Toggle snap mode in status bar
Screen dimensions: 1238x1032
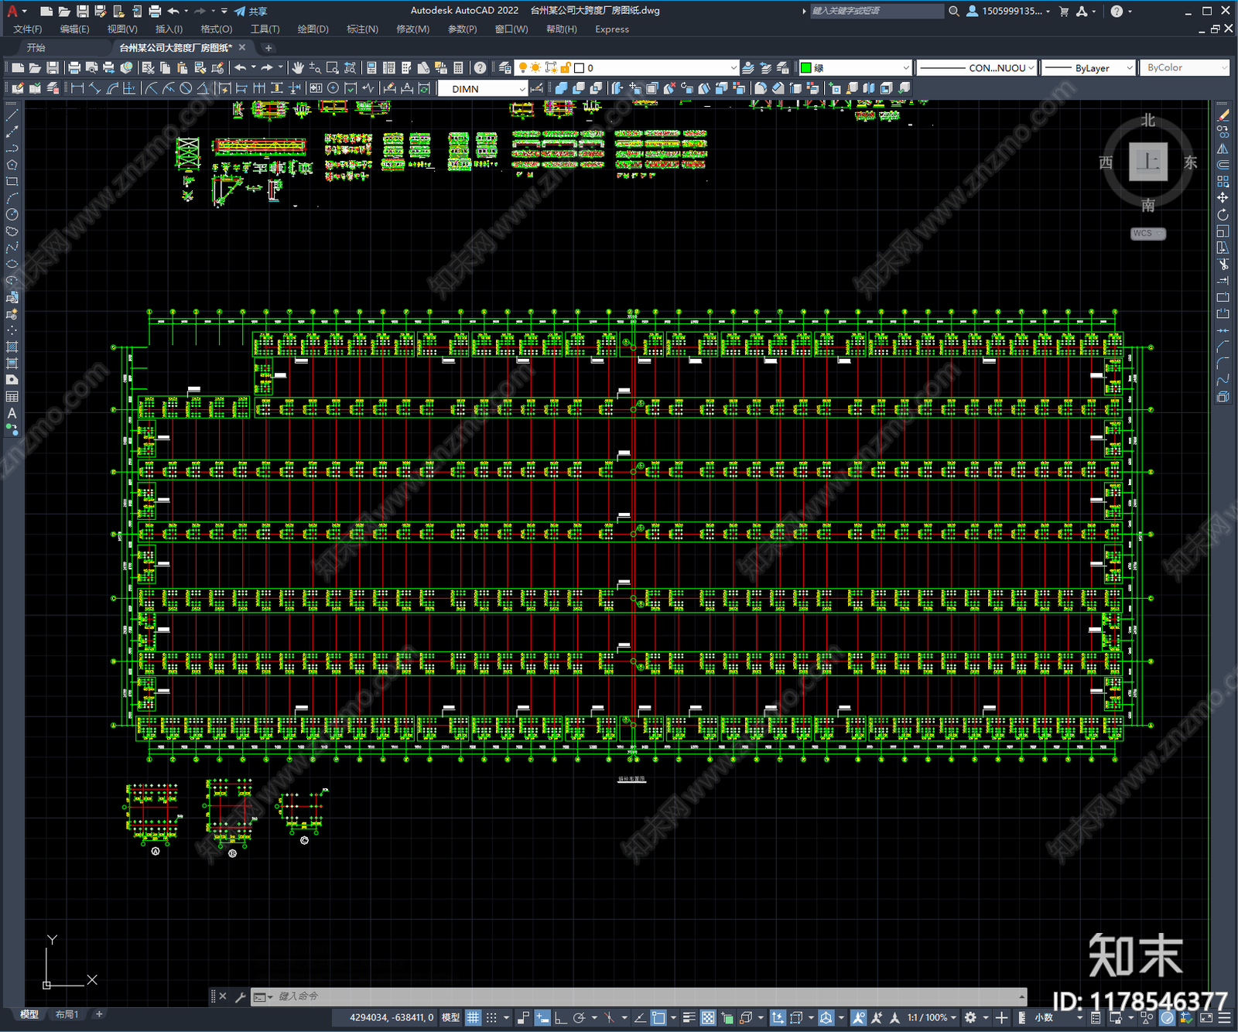[x=491, y=1018]
